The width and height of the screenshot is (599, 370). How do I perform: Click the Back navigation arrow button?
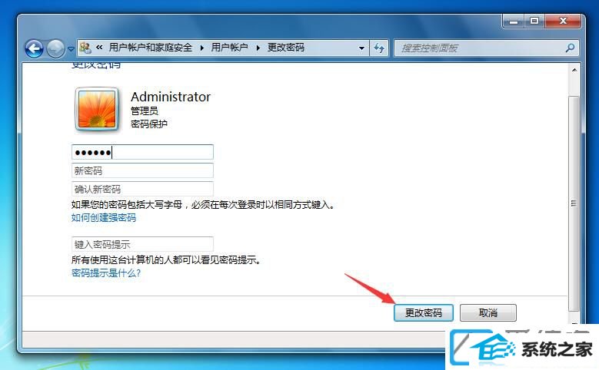click(34, 48)
